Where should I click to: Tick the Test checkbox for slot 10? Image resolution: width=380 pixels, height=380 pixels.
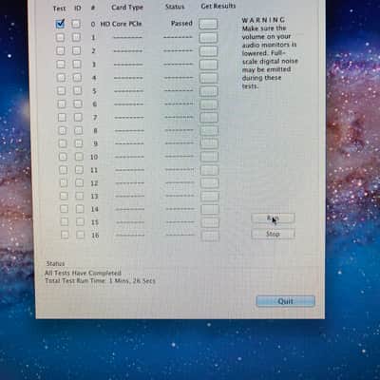pyautogui.click(x=63, y=157)
